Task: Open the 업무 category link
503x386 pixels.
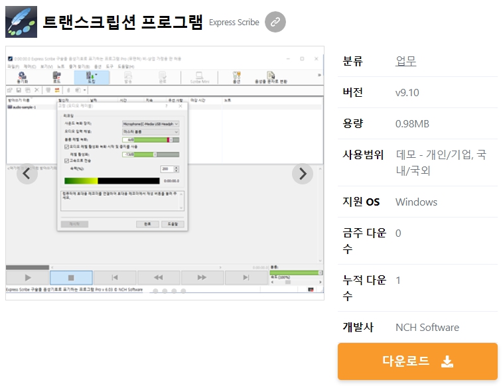Action: click(406, 61)
